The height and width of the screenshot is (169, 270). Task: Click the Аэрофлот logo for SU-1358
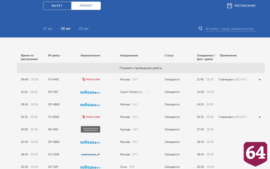pyautogui.click(x=90, y=154)
